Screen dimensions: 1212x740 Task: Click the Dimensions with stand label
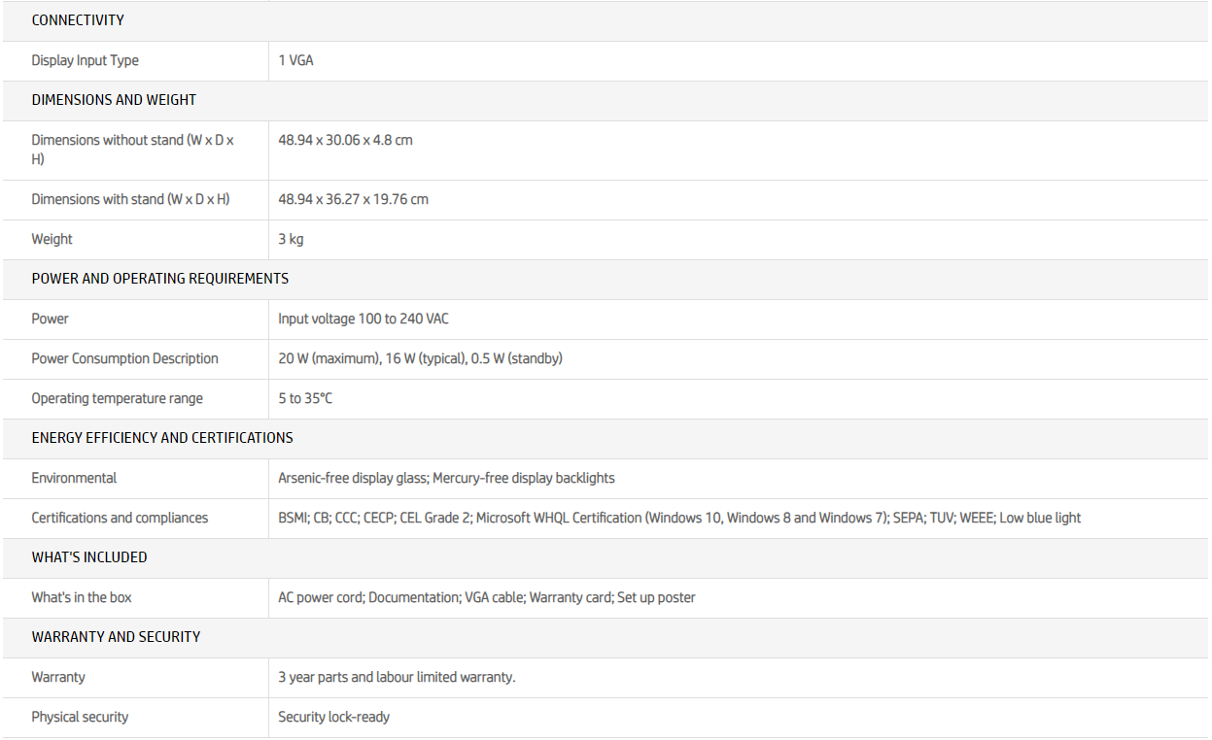pyautogui.click(x=130, y=199)
